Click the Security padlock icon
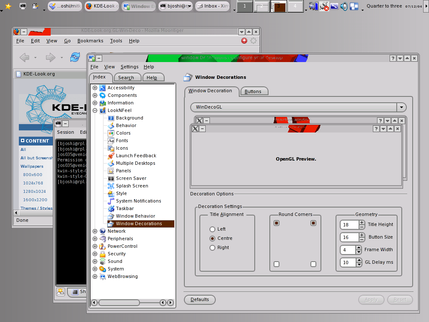 pos(103,254)
